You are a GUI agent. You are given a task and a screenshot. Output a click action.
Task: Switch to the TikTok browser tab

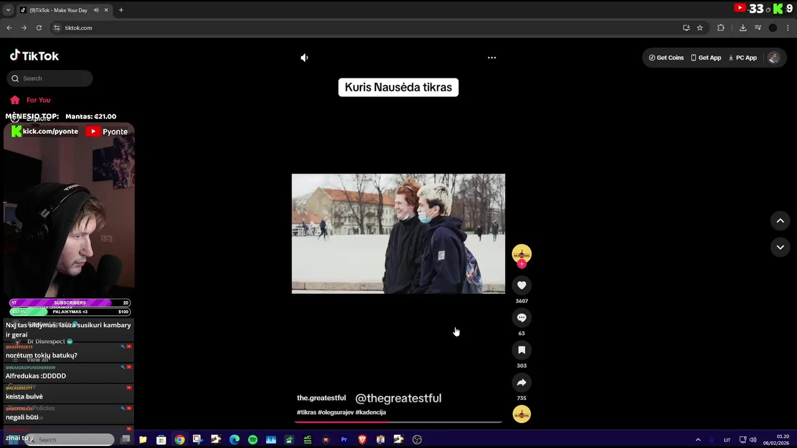[x=58, y=10]
